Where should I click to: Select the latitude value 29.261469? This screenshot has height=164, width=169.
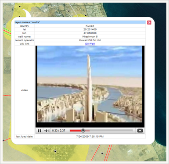pyautogui.click(x=90, y=29)
